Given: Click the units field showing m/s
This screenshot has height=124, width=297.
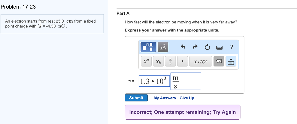Looking at the screenshot, I should tap(186, 81).
